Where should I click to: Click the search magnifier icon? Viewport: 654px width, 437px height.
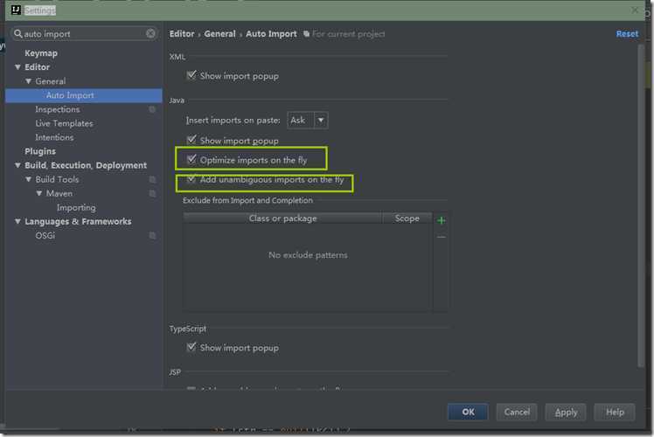18,33
